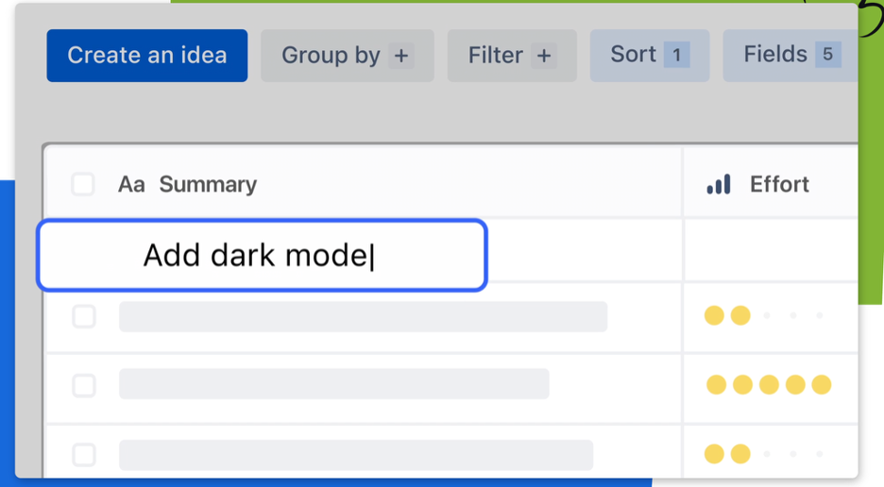Open the Filter options
884x487 pixels.
[x=511, y=56]
